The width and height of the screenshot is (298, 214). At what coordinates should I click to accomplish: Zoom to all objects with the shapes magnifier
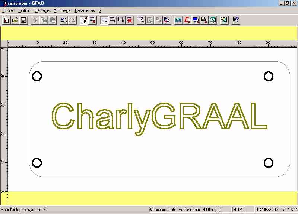(167, 20)
